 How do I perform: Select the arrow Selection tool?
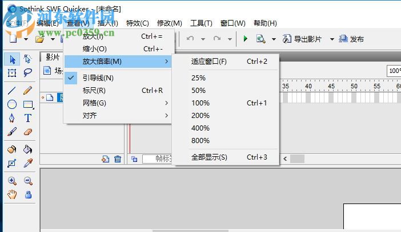(x=12, y=59)
